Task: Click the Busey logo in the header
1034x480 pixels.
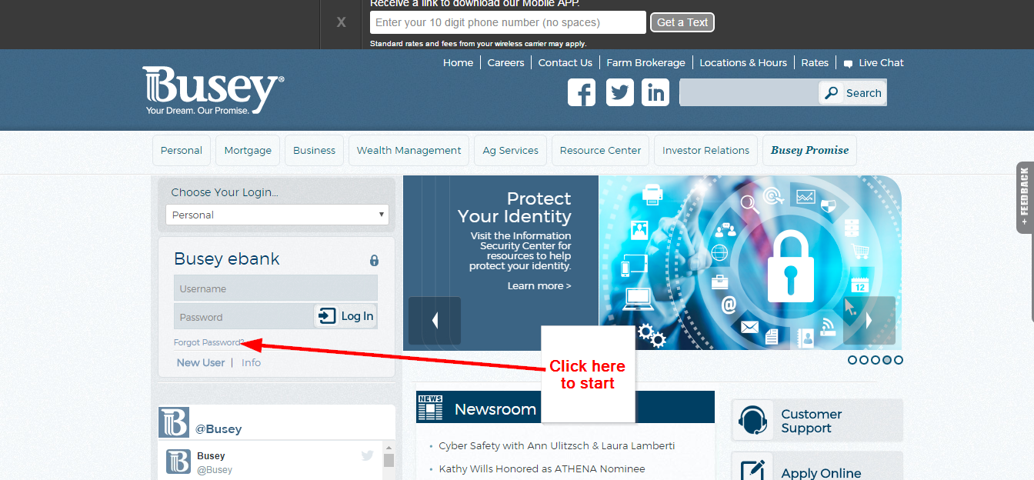Action: click(213, 91)
